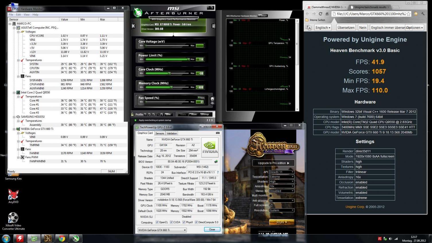Open the Afterburner information 'i' panel
Viewport: 432px width, 243px height.
(x=213, y=26)
